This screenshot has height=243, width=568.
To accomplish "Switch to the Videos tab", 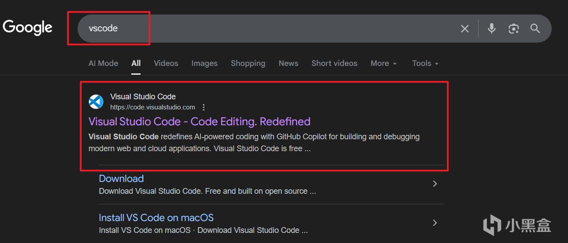I will click(166, 63).
